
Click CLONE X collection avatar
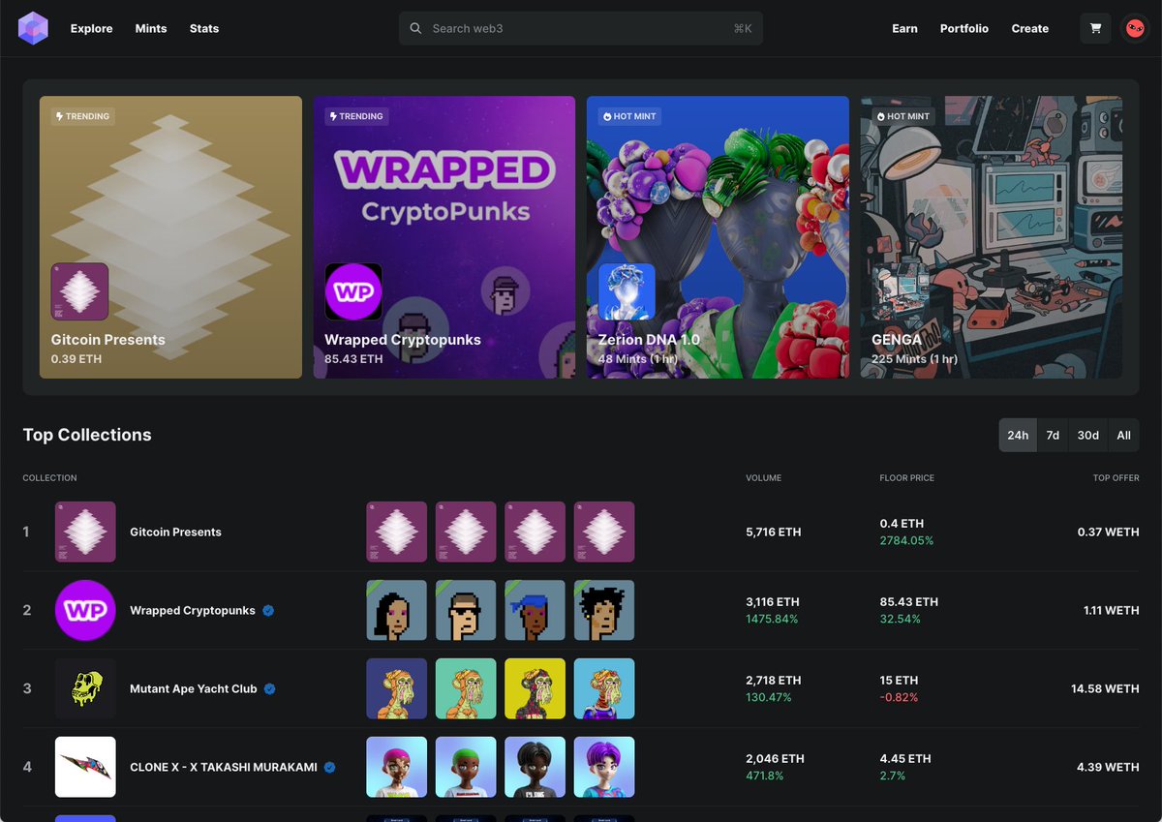[85, 767]
